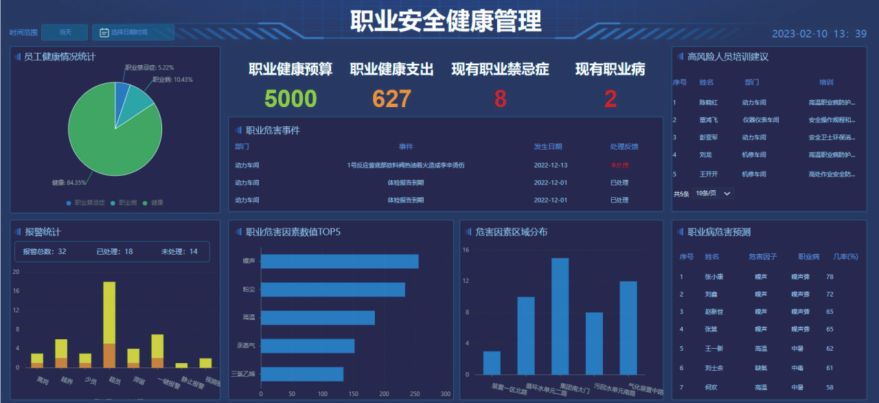This screenshot has height=403, width=879.
Task: Open the 选择日期时间 date picker
Action: click(133, 32)
